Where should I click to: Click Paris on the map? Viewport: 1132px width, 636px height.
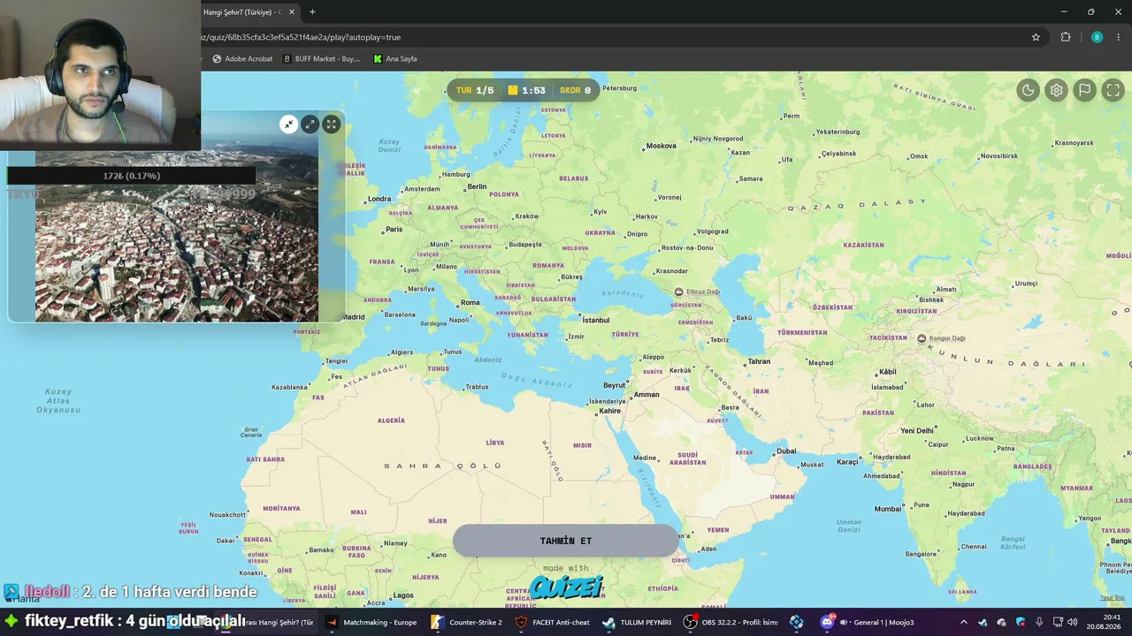click(x=394, y=229)
